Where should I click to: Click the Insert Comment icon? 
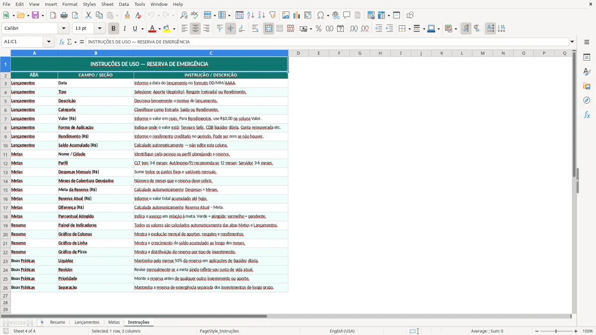tap(347, 15)
